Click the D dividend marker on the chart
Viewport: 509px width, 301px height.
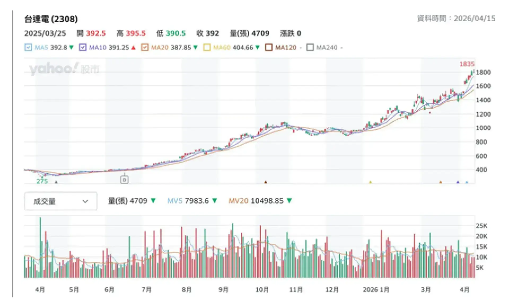tap(125, 180)
